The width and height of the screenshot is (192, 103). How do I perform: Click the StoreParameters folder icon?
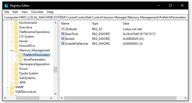[x=20, y=60]
